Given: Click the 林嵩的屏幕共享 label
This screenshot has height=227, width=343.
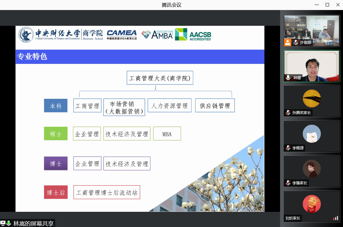Looking at the screenshot, I should pyautogui.click(x=33, y=224).
